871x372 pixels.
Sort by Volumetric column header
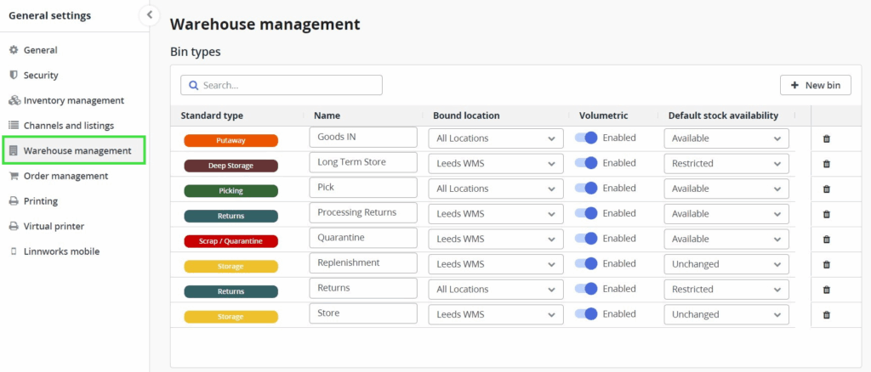pyautogui.click(x=603, y=116)
